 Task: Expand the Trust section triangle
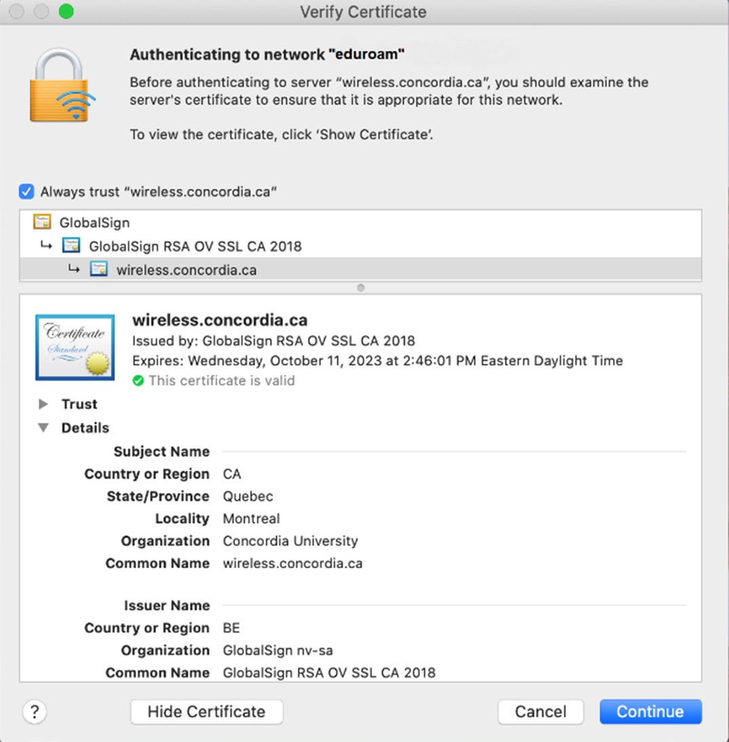[43, 404]
